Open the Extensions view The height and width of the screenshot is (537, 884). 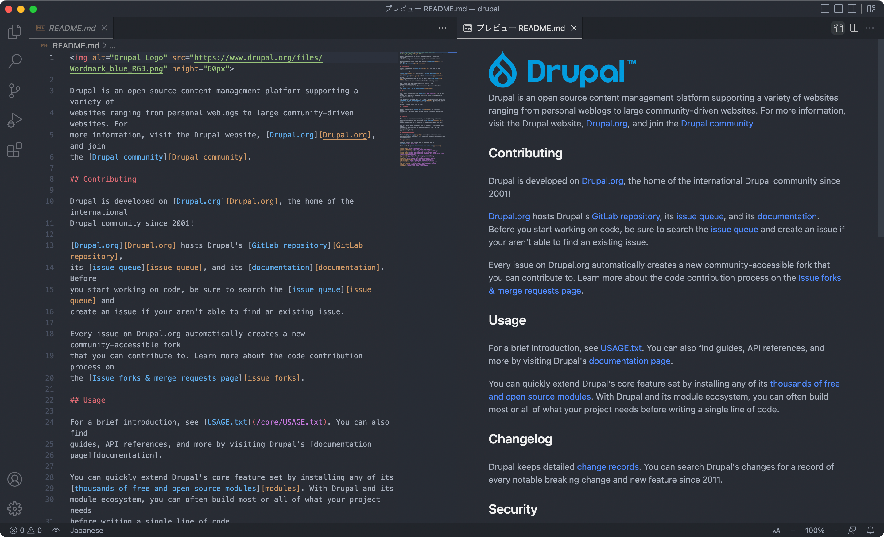click(x=14, y=149)
